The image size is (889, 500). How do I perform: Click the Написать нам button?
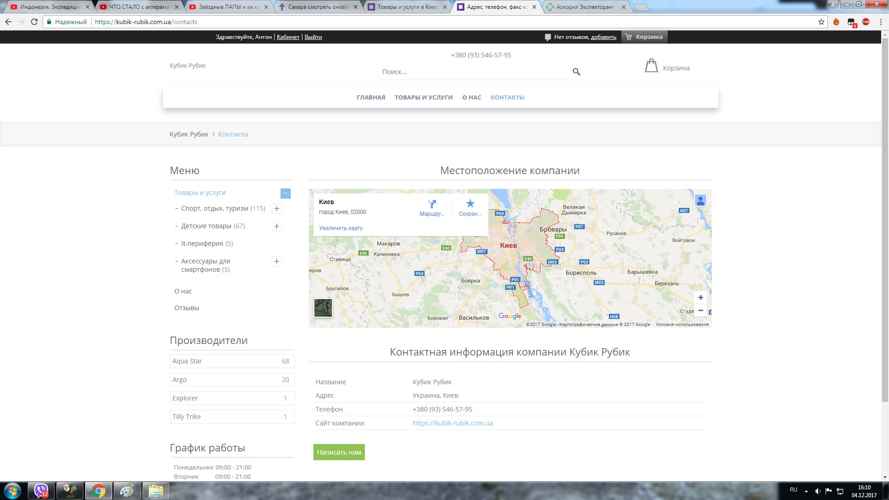pyautogui.click(x=339, y=452)
